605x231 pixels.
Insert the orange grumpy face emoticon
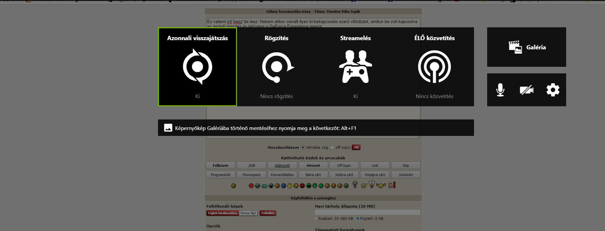pos(296,186)
